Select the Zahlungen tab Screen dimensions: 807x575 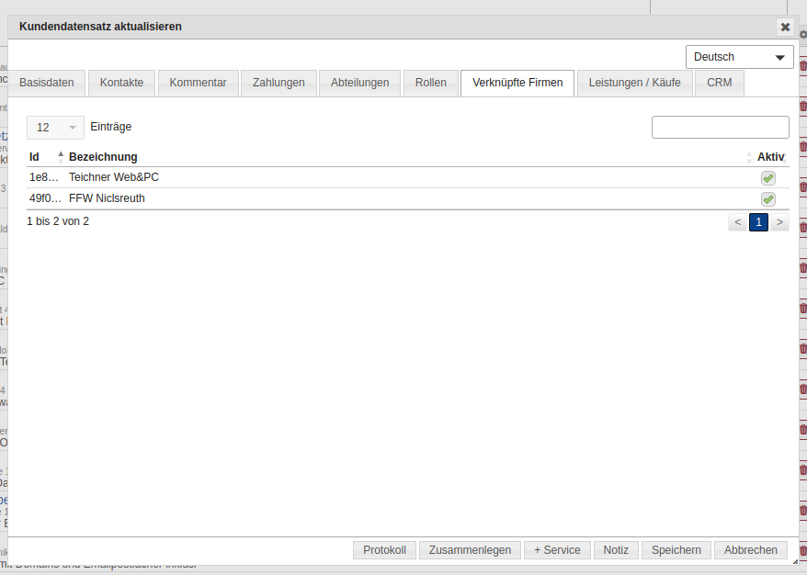tap(278, 83)
